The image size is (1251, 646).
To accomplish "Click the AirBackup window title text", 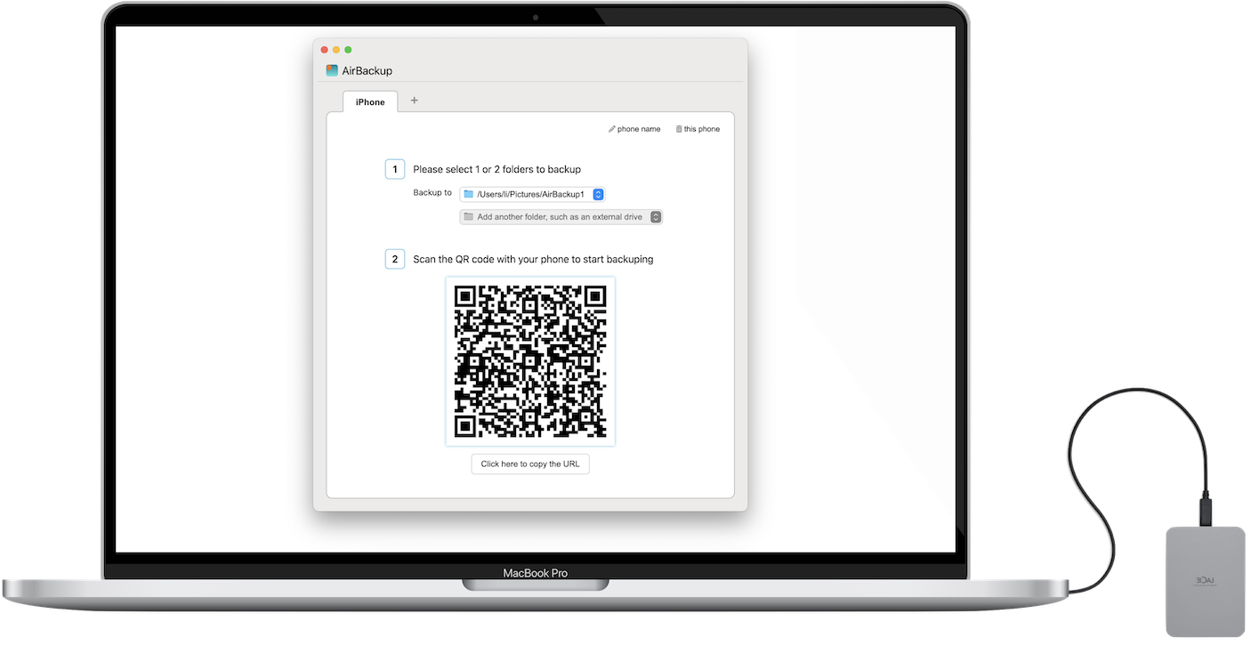I will (x=367, y=70).
